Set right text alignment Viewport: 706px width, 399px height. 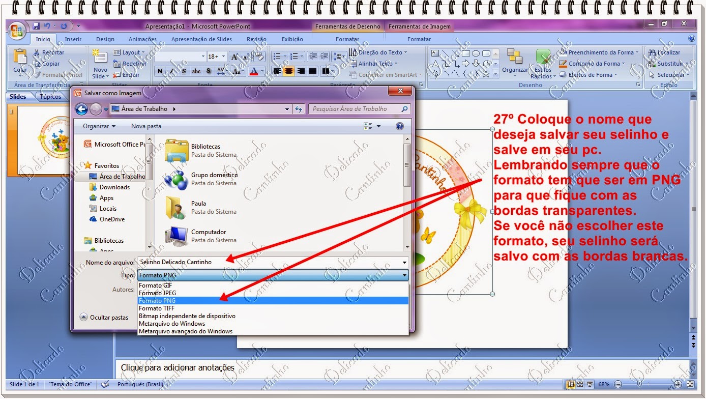tap(301, 71)
